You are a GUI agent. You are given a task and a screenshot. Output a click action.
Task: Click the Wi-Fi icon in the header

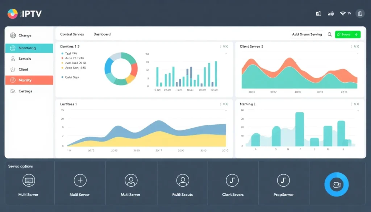coord(343,13)
